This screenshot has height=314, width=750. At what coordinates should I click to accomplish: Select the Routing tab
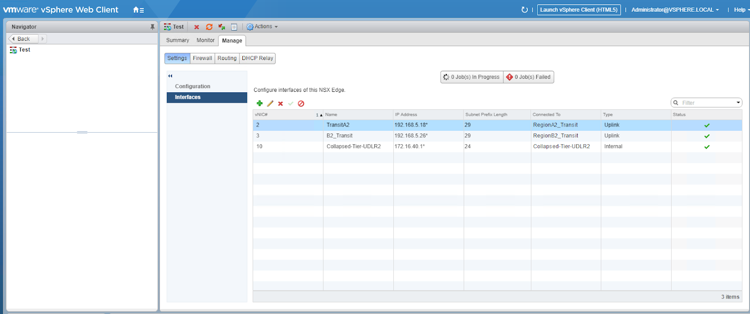[x=227, y=58]
